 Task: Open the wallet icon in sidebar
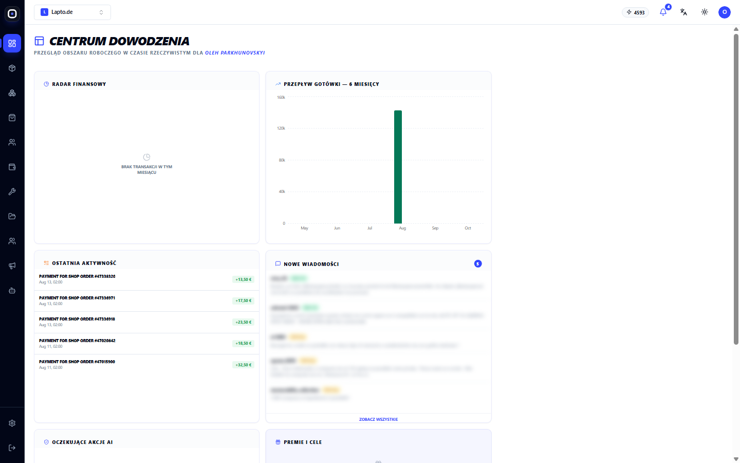(x=12, y=167)
